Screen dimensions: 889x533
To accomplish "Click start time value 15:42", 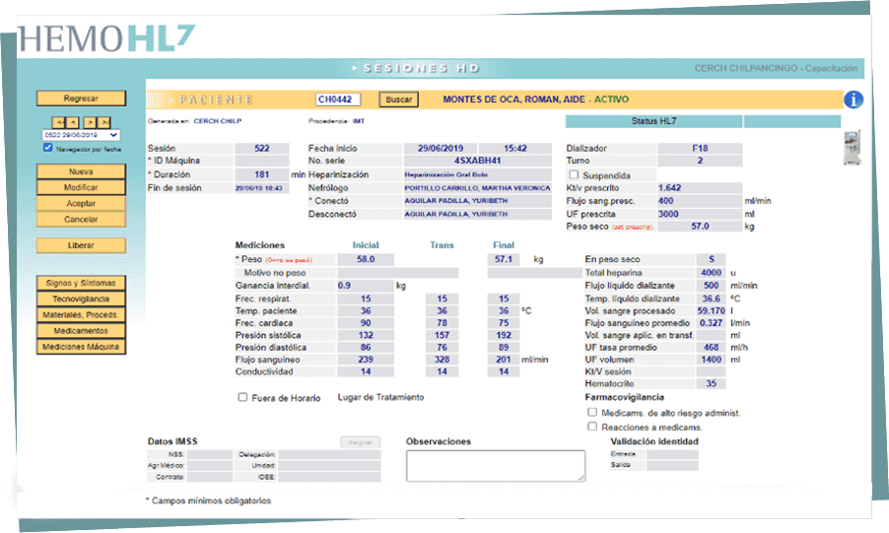I will click(x=515, y=148).
